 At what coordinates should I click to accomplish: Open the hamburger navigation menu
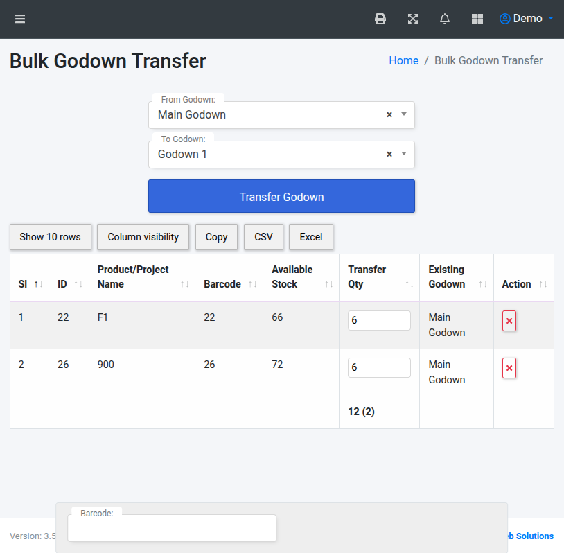tap(19, 19)
